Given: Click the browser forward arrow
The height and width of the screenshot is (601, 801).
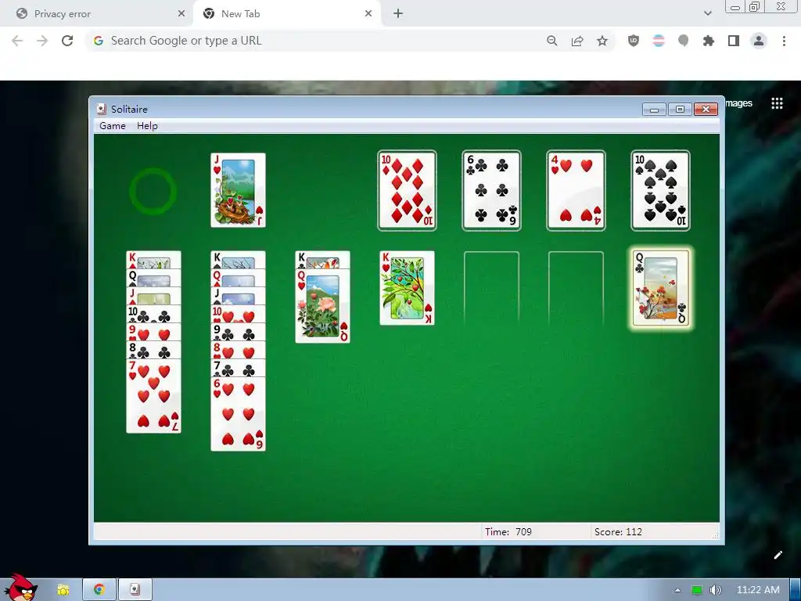Looking at the screenshot, I should pos(42,41).
